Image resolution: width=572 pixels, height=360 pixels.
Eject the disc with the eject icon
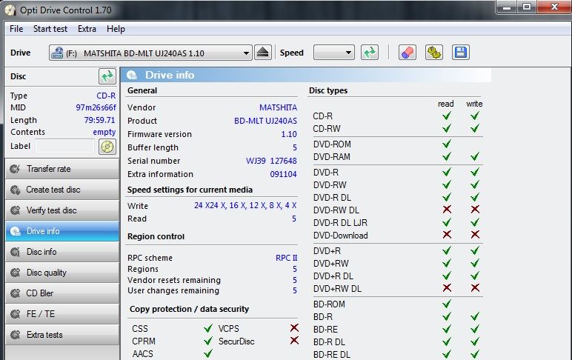(262, 53)
